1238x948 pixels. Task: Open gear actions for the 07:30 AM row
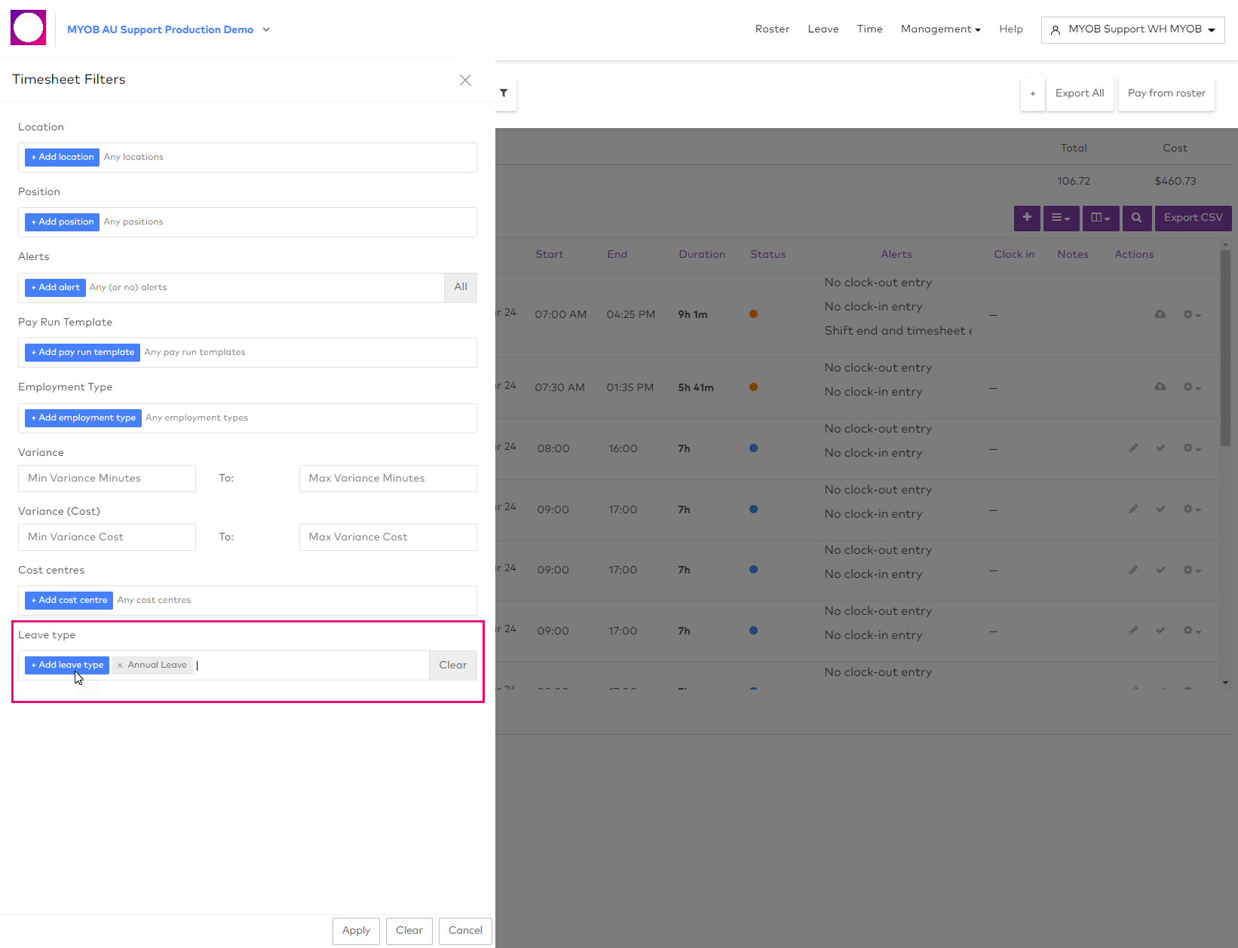(1191, 387)
